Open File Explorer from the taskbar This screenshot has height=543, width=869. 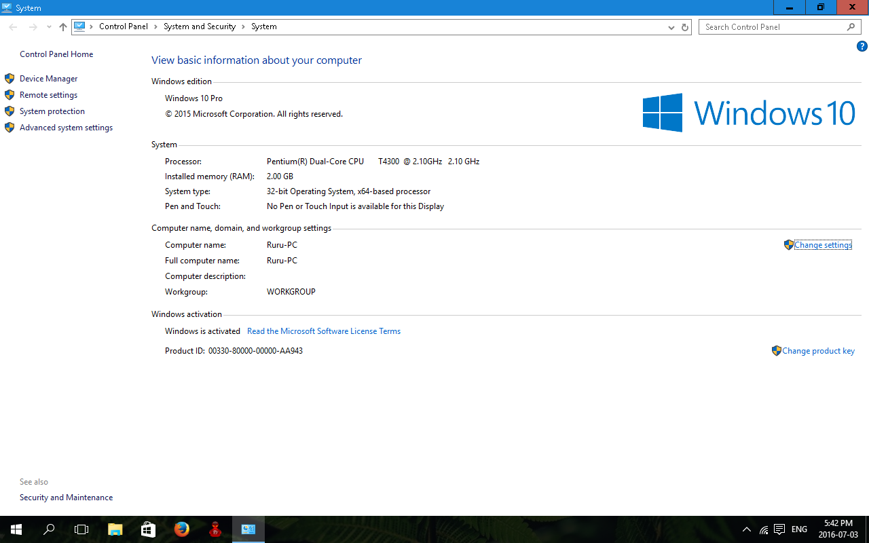[115, 529]
